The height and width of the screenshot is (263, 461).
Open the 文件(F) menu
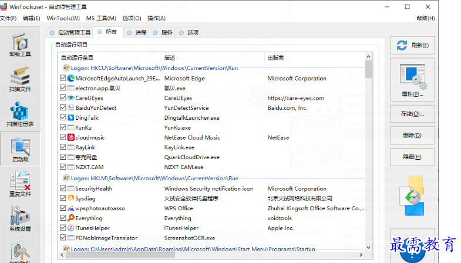click(8, 18)
